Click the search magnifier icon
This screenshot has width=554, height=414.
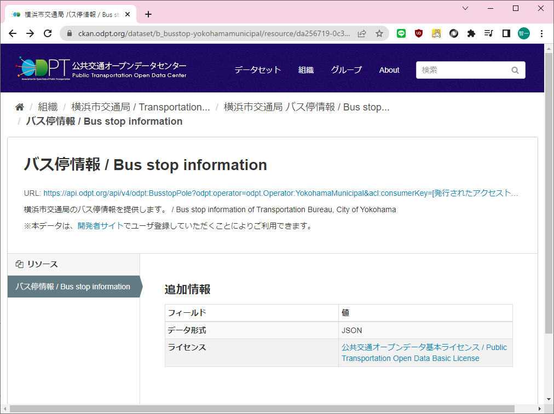coord(515,70)
